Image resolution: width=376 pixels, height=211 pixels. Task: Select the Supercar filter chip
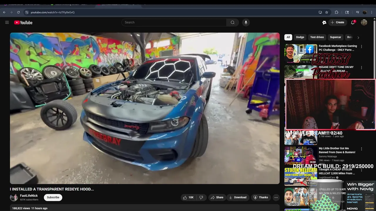coord(335,37)
